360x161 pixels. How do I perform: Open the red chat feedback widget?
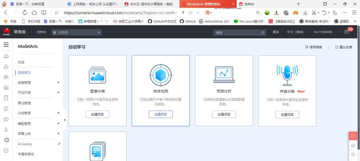point(353,136)
